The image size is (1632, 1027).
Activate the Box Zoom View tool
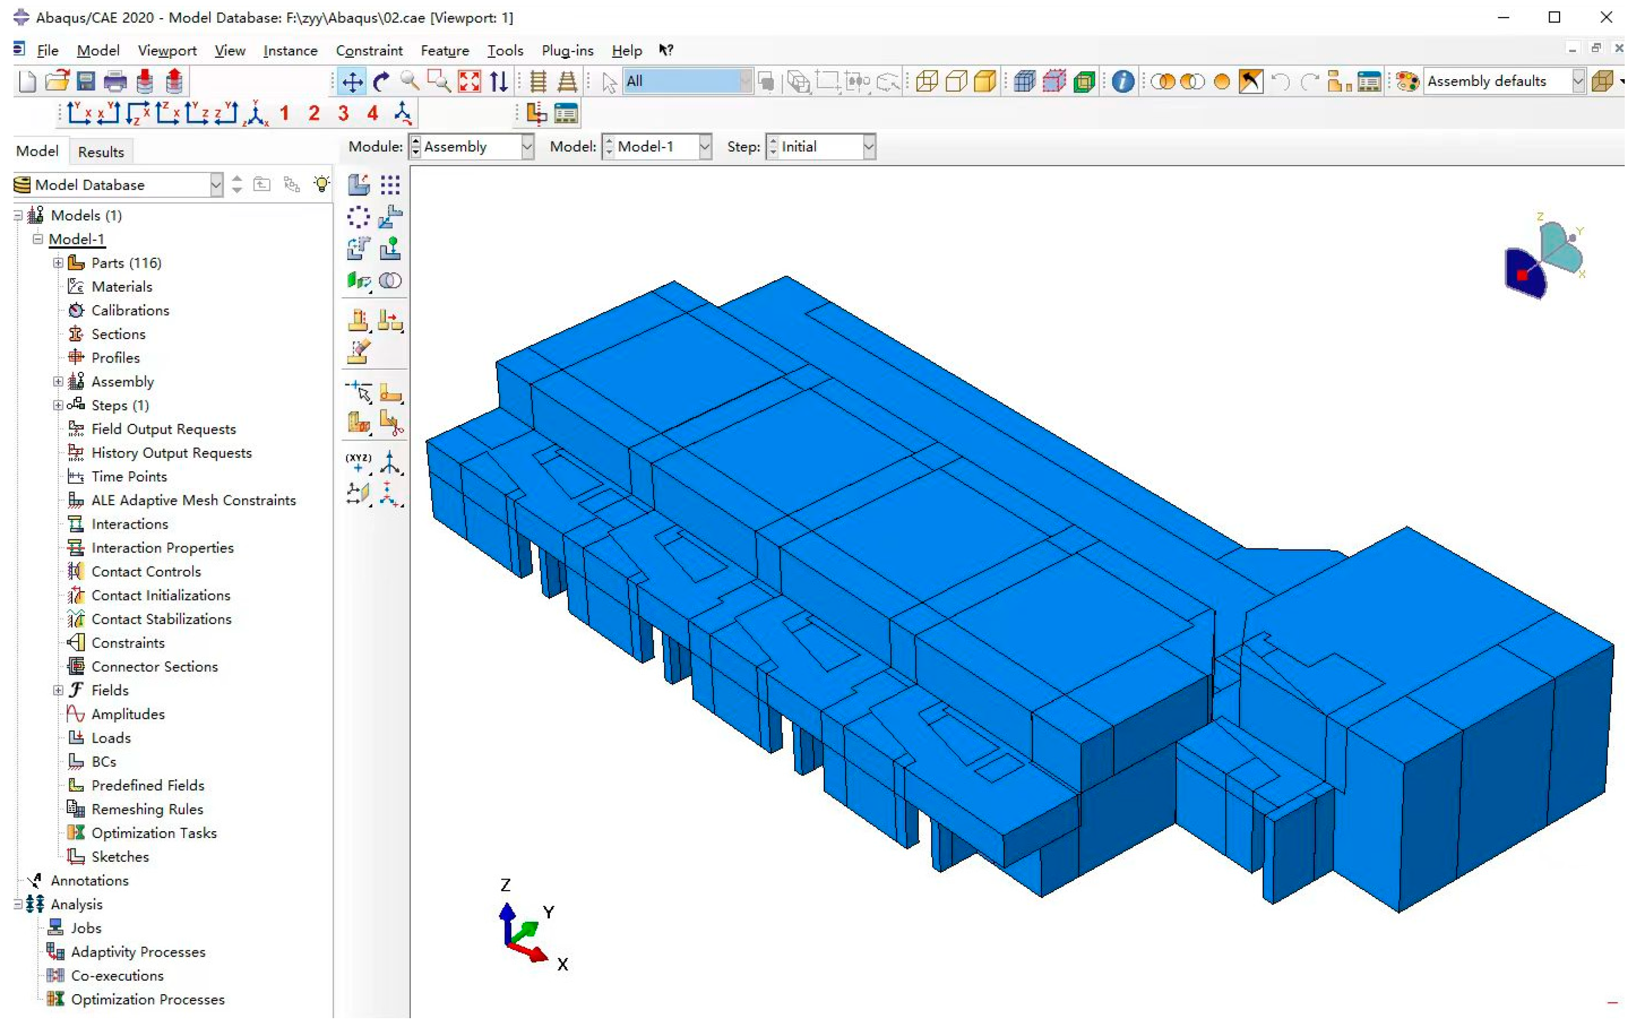[x=439, y=82]
